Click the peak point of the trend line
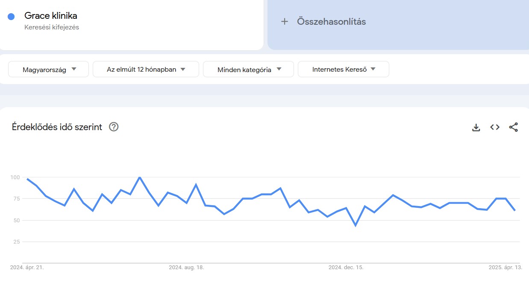This screenshot has height=285, width=529. [139, 177]
